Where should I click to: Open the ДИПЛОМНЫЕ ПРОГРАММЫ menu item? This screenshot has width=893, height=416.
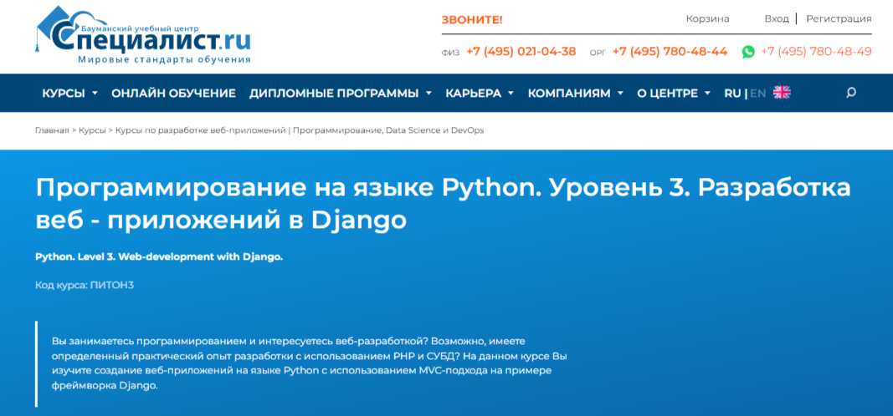(334, 94)
